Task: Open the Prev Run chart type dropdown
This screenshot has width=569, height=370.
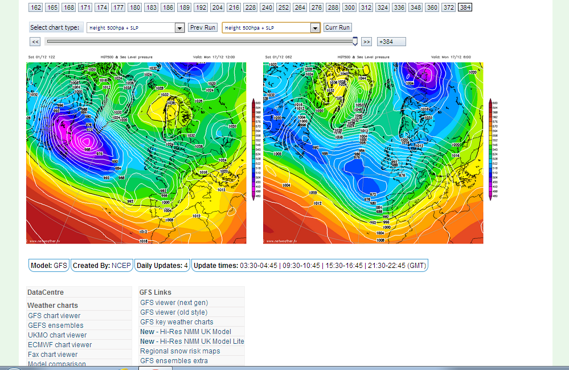Action: pos(136,27)
